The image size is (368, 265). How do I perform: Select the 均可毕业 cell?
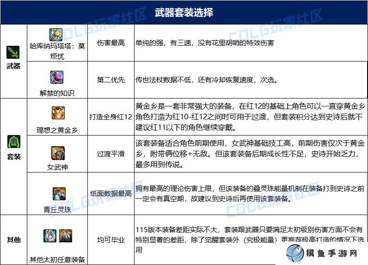pyautogui.click(x=111, y=240)
